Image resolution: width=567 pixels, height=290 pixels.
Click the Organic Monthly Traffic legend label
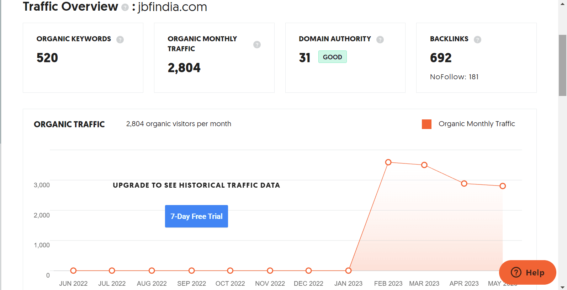pyautogui.click(x=477, y=124)
